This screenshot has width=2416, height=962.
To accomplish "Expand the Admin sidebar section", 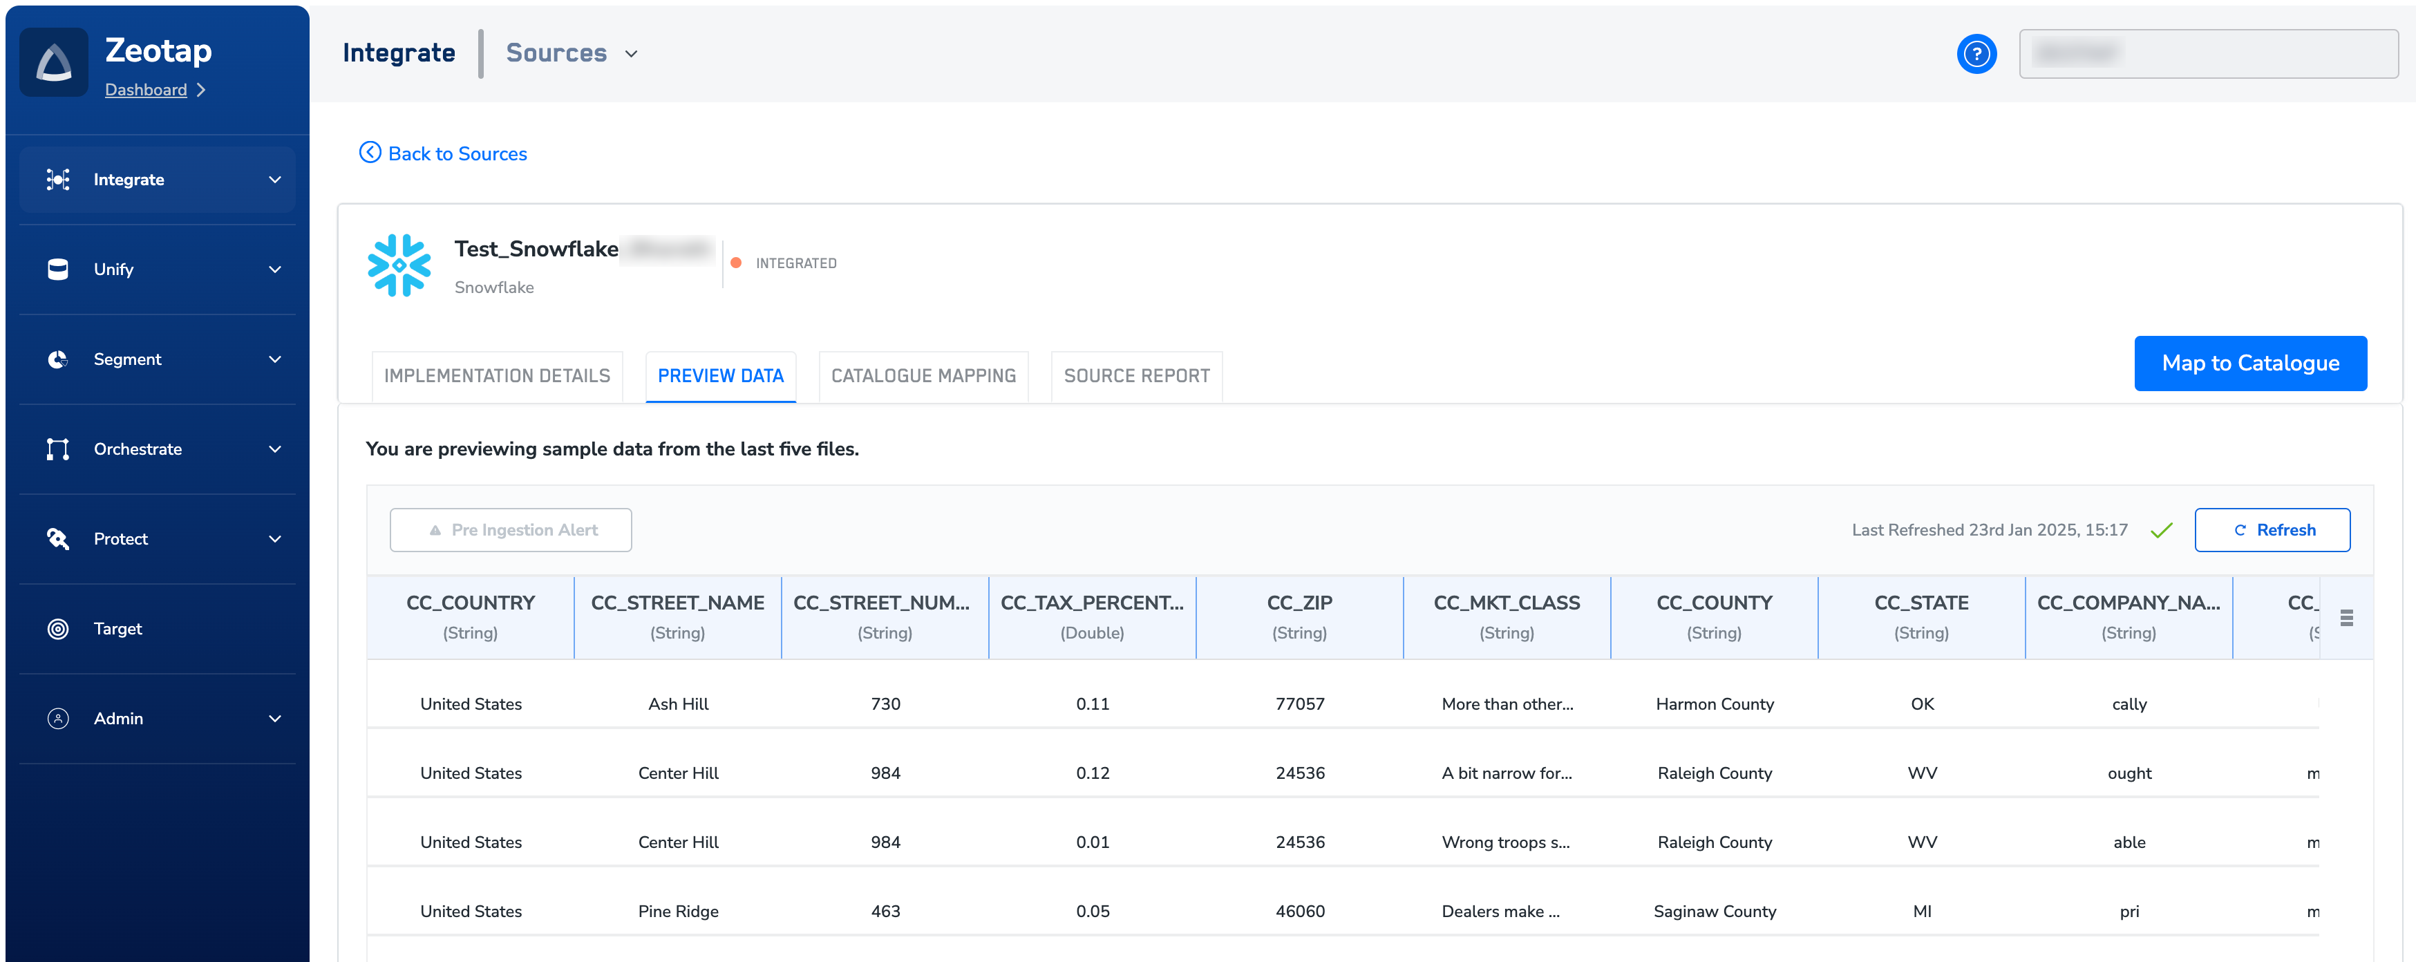I will (274, 719).
